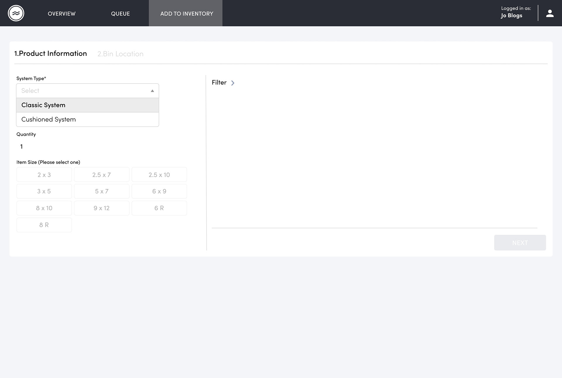Click the System Type select field
The width and height of the screenshot is (562, 378).
[88, 91]
